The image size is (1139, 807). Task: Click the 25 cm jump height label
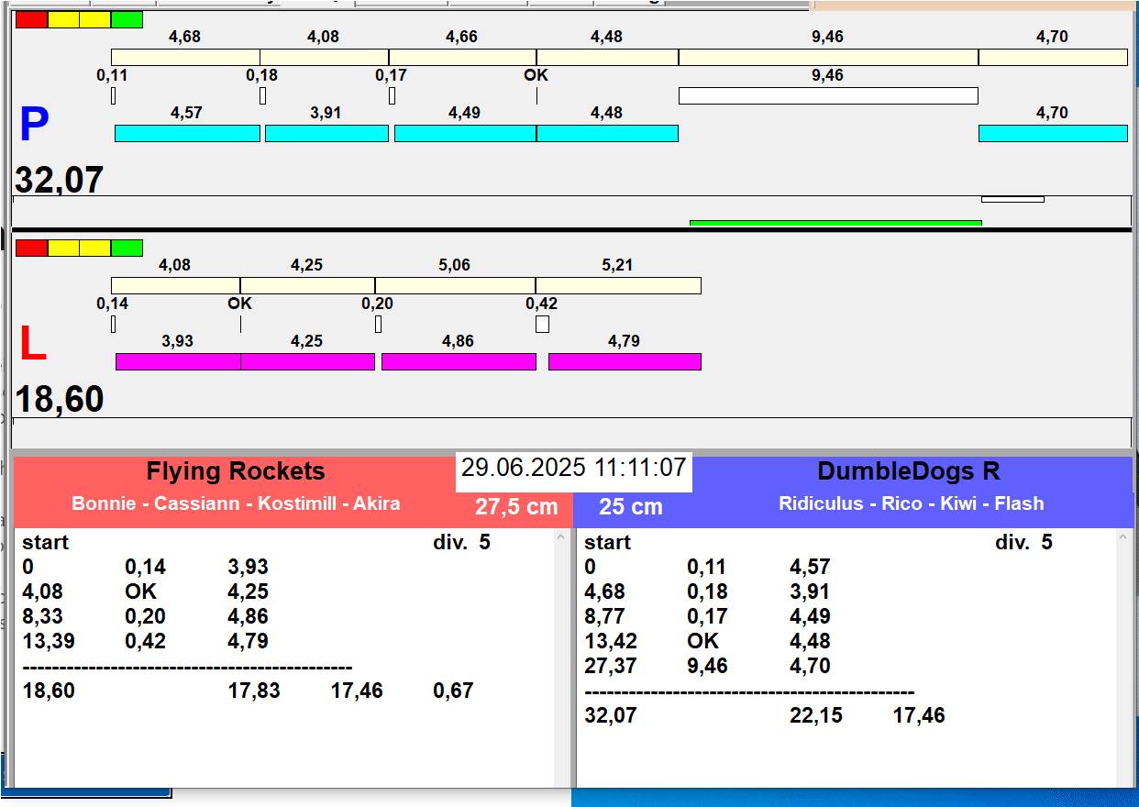630,507
